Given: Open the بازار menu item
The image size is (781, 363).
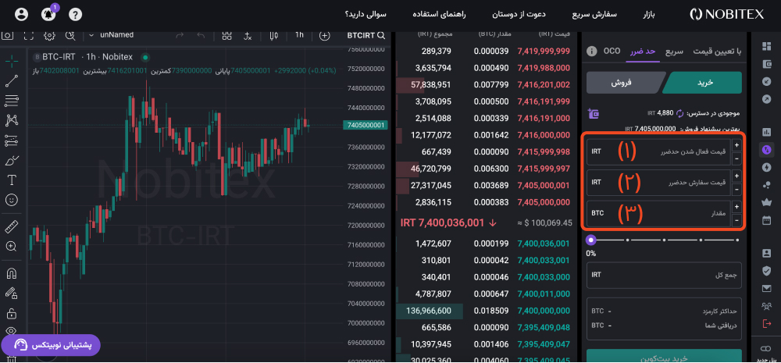Looking at the screenshot, I should (648, 14).
